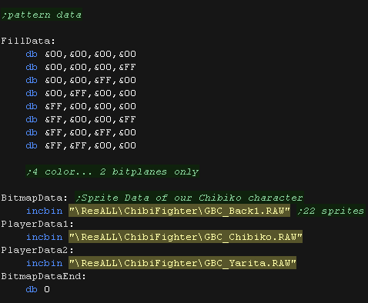
Task: Click the ';22 sprites' comment
Action: click(x=331, y=211)
